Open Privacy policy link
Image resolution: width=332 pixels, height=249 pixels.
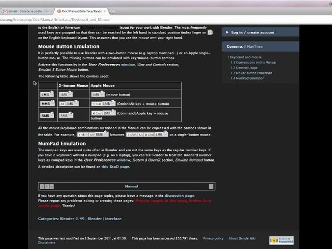click(x=213, y=238)
